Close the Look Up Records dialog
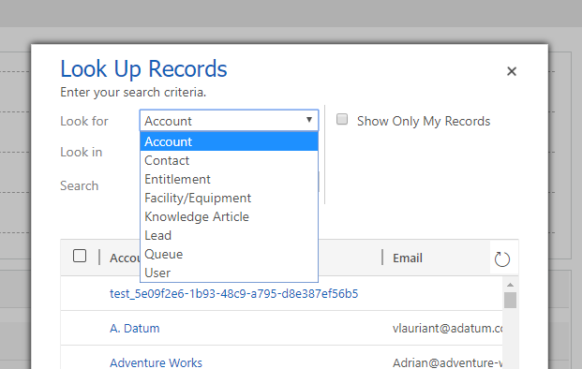The width and height of the screenshot is (582, 369). click(x=512, y=71)
